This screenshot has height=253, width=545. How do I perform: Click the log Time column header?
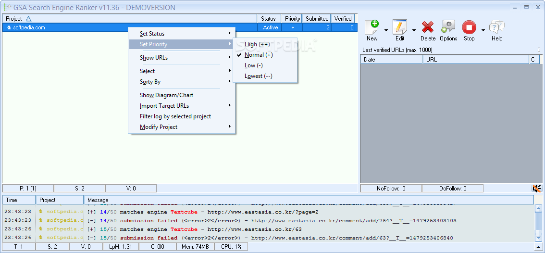tap(19, 200)
